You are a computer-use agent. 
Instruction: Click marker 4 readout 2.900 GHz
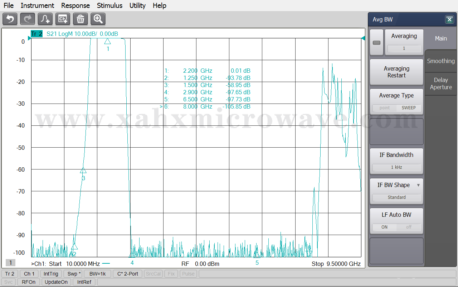207,92
